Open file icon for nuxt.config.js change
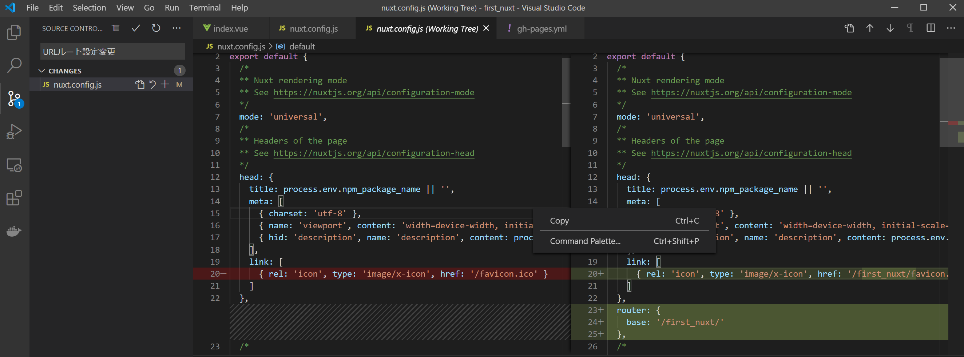964x357 pixels. click(x=140, y=84)
